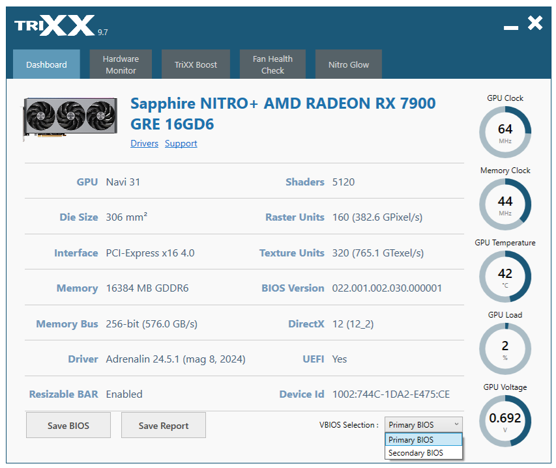The width and height of the screenshot is (556, 468).
Task: Minimize the TriXX window
Action: [510, 27]
